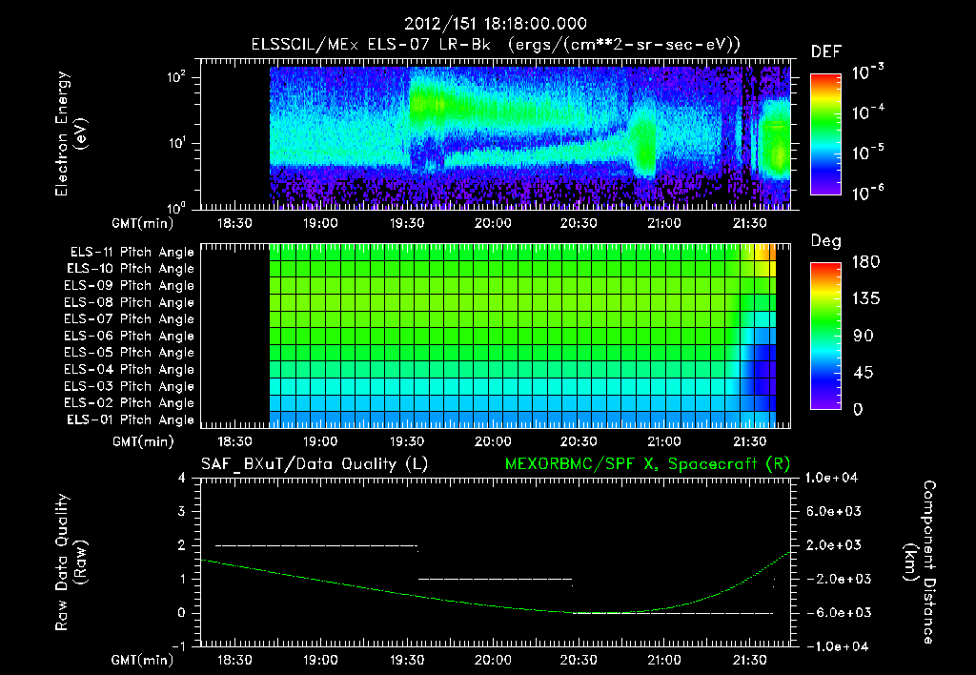Click the 4 tick on Data Quality axis
The width and height of the screenshot is (976, 675).
pos(182,478)
